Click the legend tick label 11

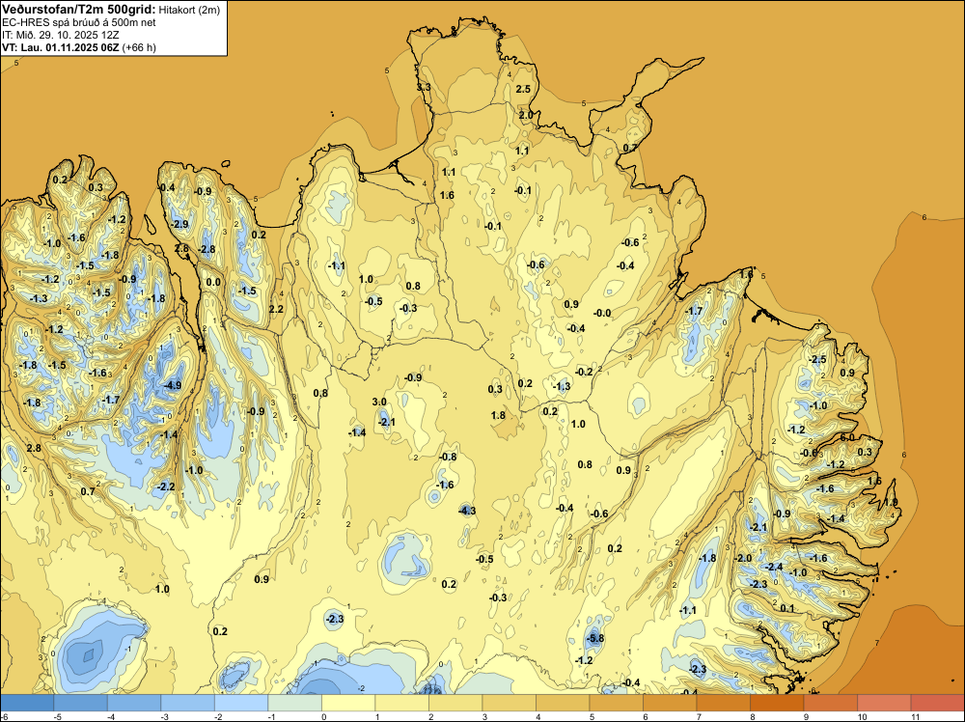pos(915,716)
